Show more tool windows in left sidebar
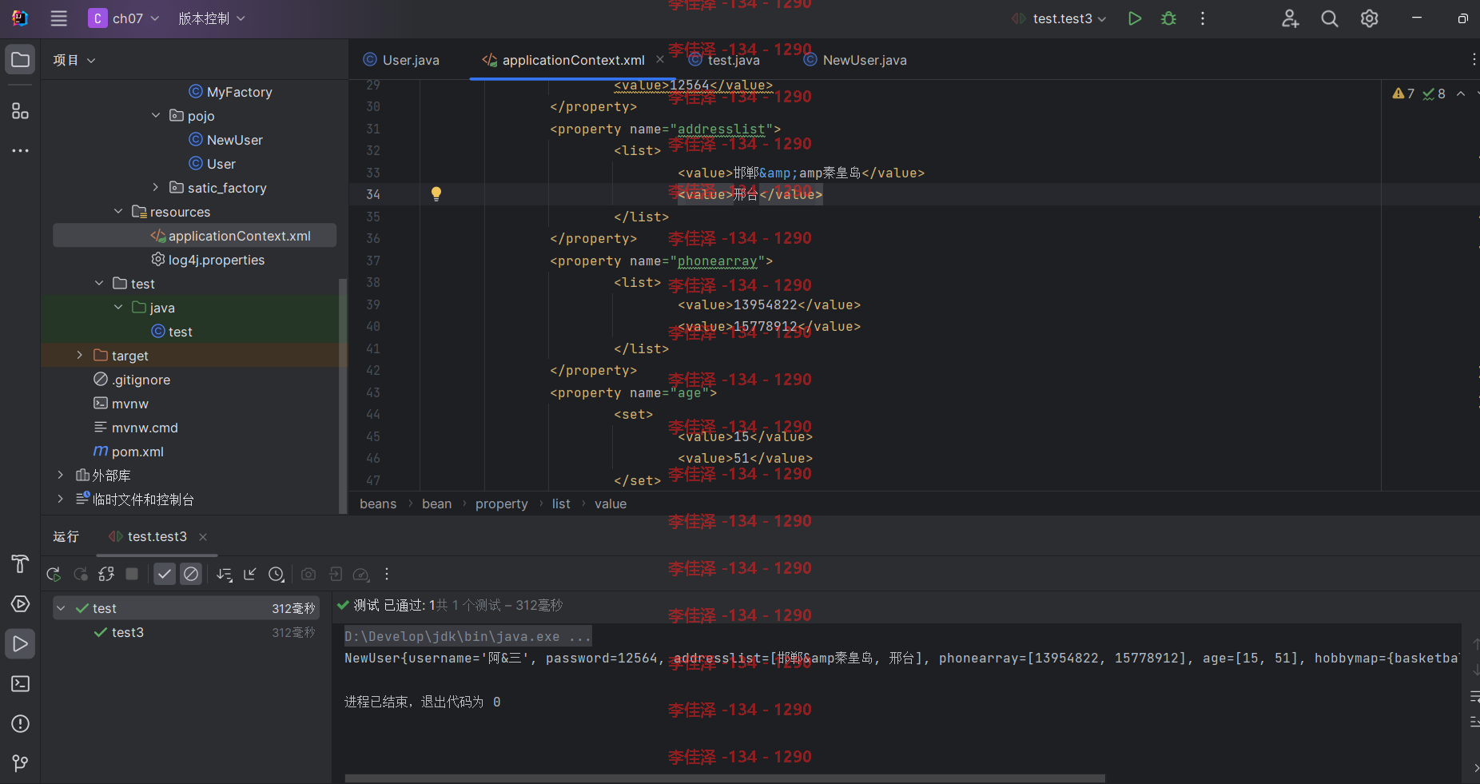The image size is (1480, 784). (x=21, y=150)
